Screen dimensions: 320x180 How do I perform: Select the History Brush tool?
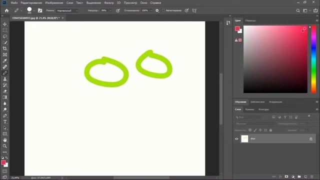pos(5,85)
